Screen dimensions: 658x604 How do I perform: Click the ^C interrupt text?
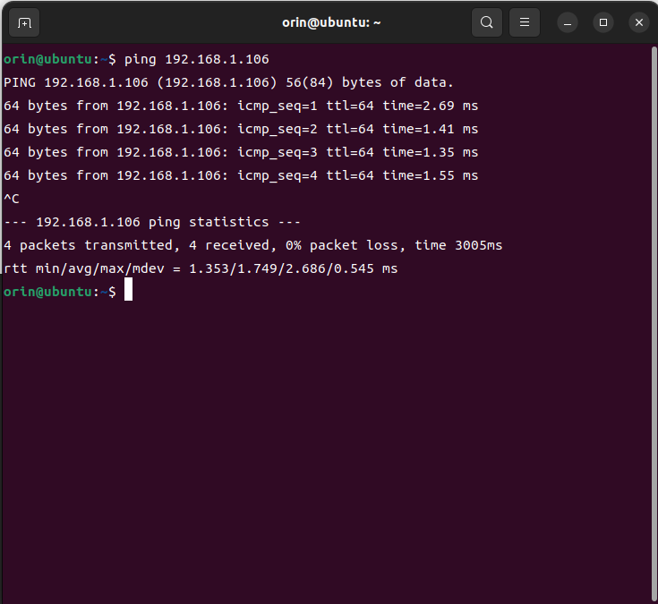[12, 199]
